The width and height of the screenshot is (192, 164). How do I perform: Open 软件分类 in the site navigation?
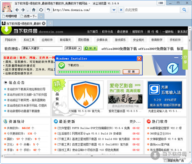coord(108,32)
